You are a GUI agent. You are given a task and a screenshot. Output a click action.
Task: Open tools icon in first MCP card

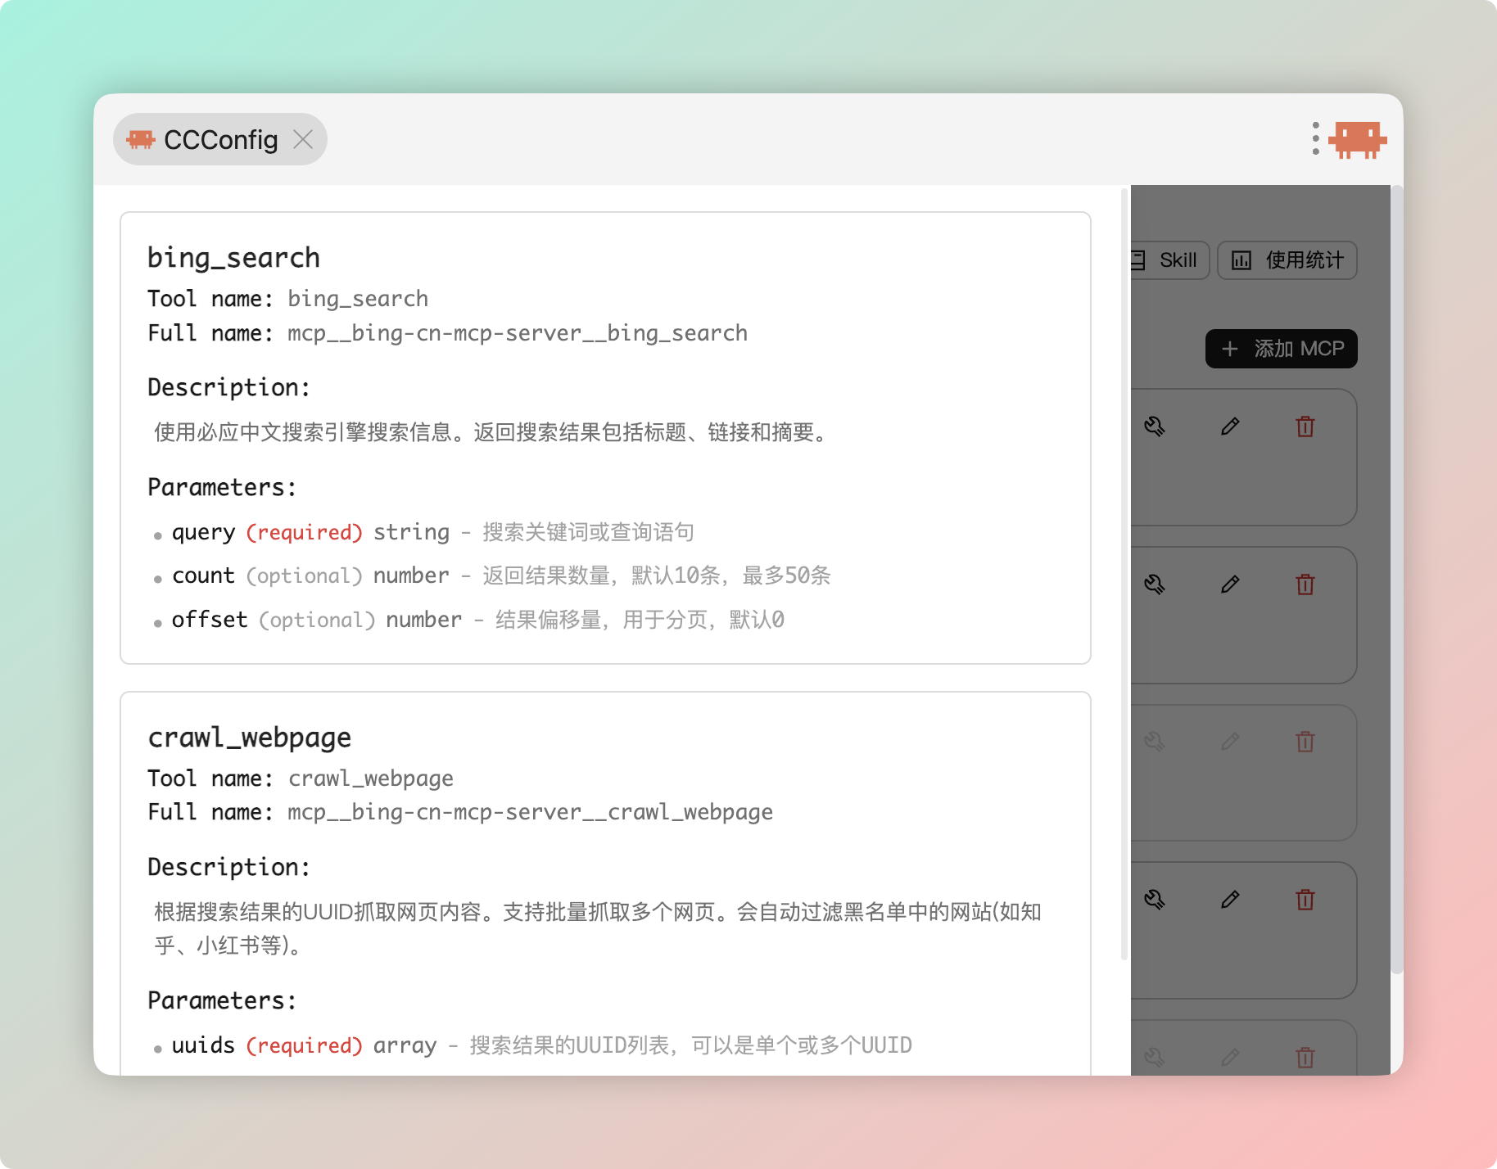(x=1155, y=427)
